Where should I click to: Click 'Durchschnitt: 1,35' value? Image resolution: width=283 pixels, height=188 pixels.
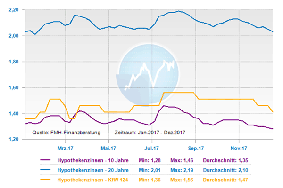225,160
